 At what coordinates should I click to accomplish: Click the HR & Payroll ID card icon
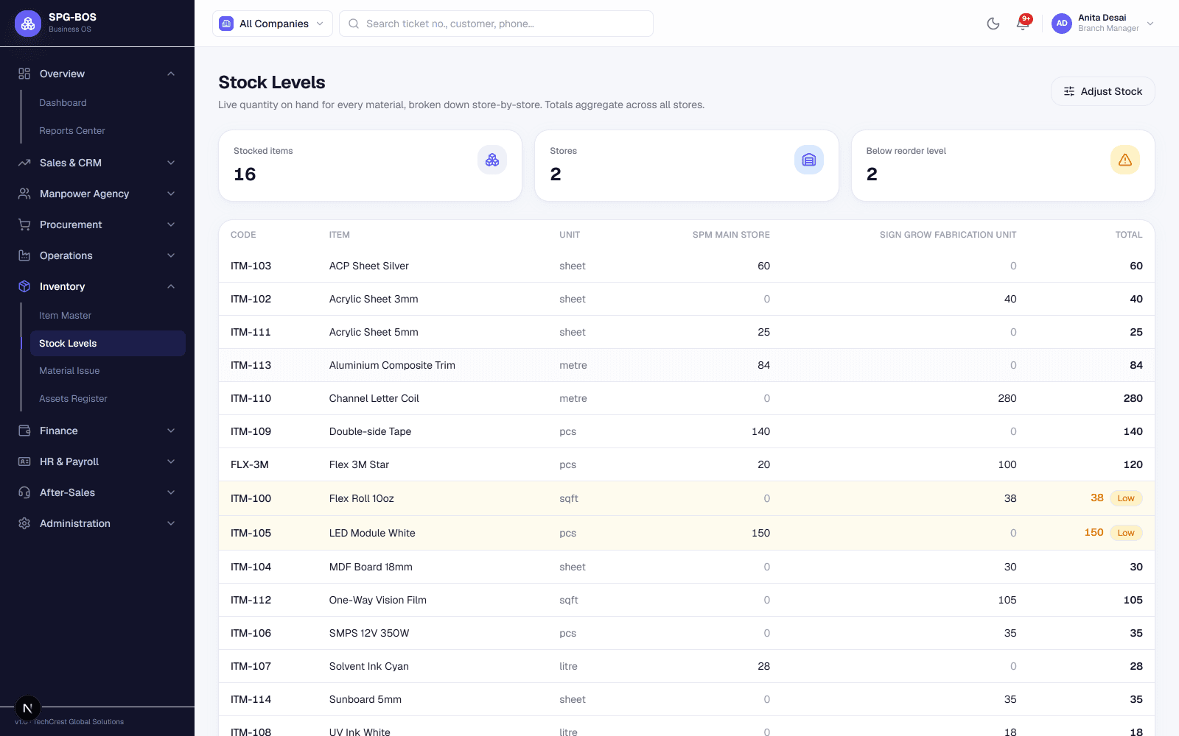click(24, 461)
